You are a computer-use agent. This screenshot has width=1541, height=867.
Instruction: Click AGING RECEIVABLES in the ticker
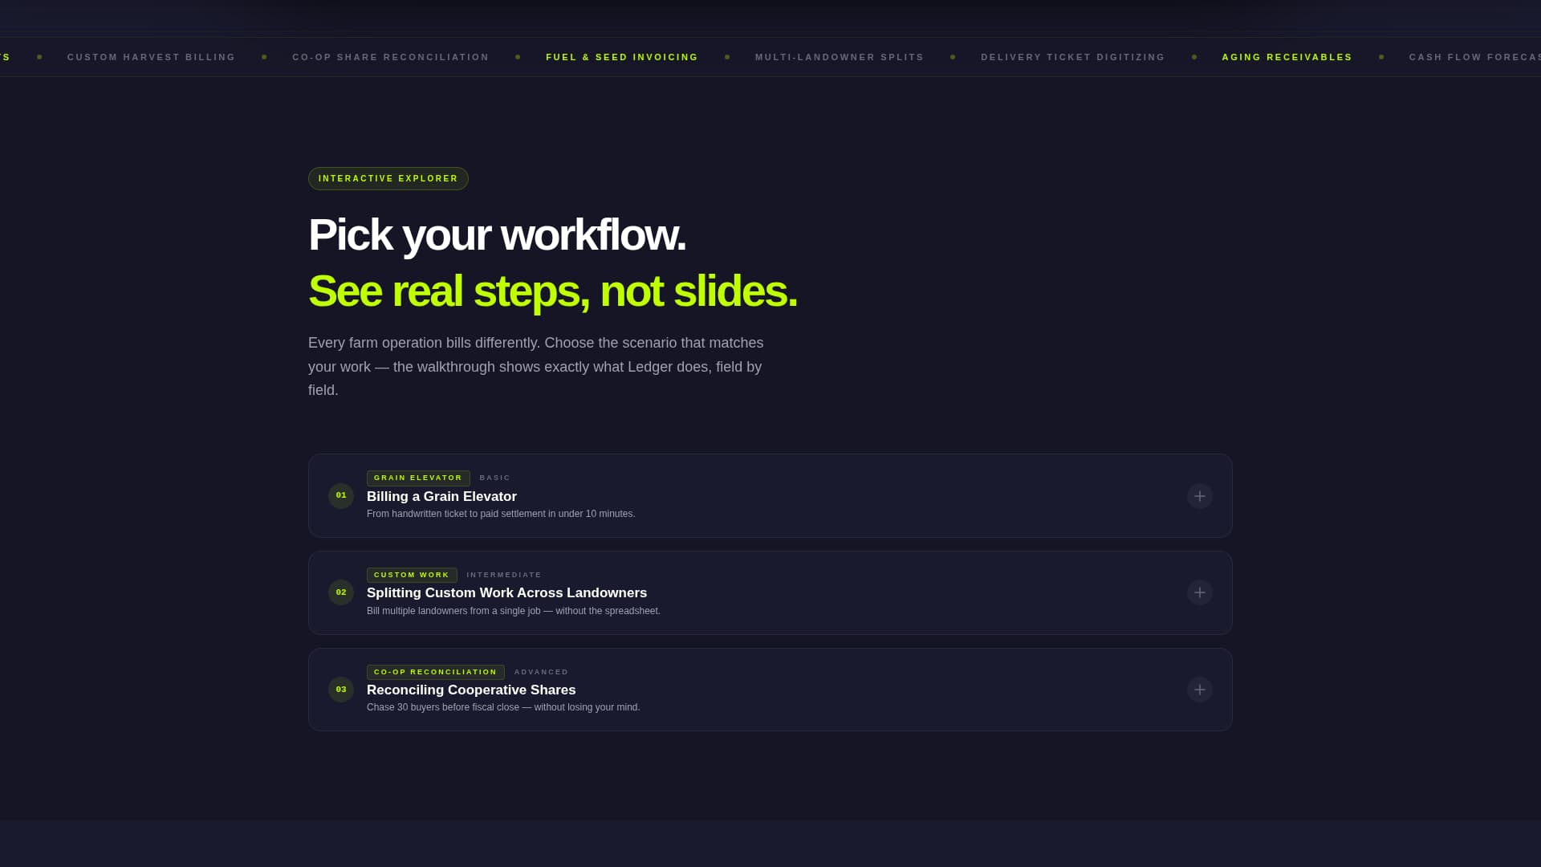pos(1287,57)
